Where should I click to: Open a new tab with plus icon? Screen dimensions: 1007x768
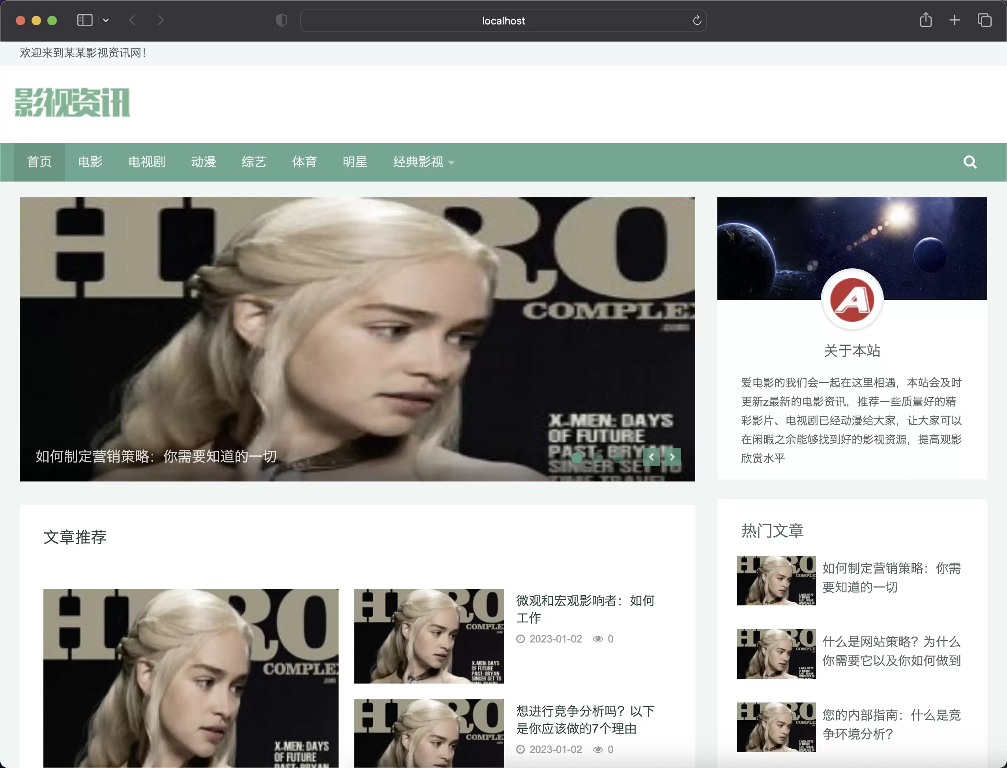tap(955, 20)
